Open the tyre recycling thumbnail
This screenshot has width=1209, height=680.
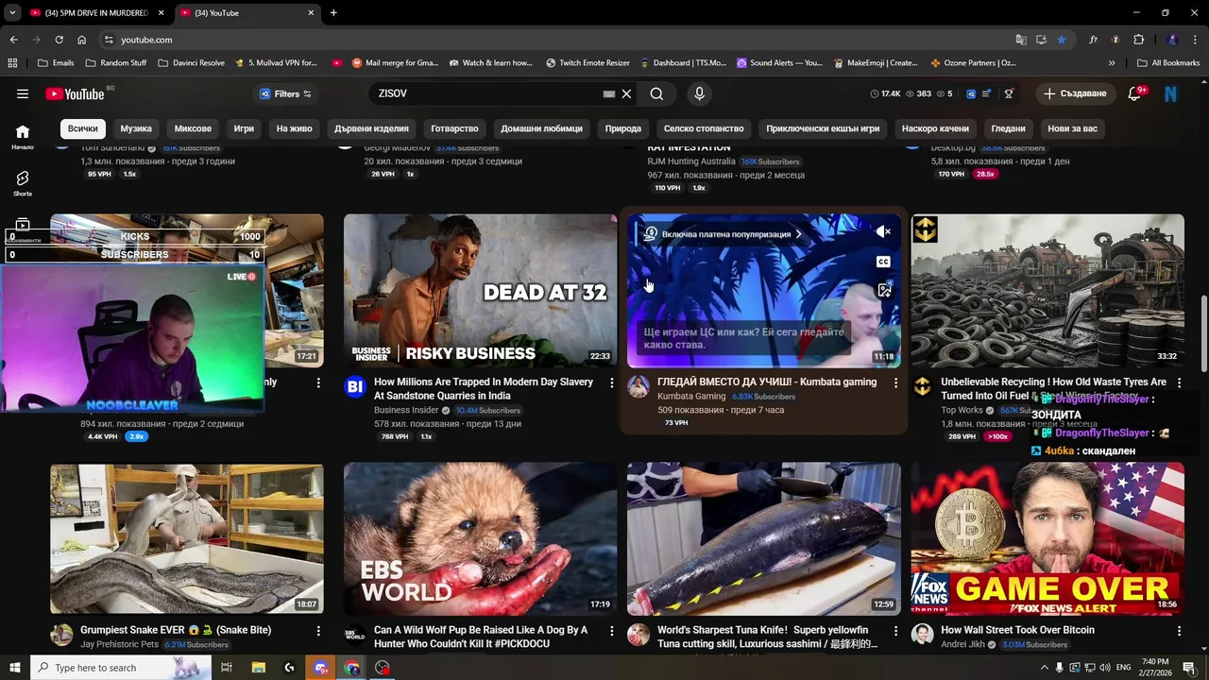pyautogui.click(x=1047, y=290)
